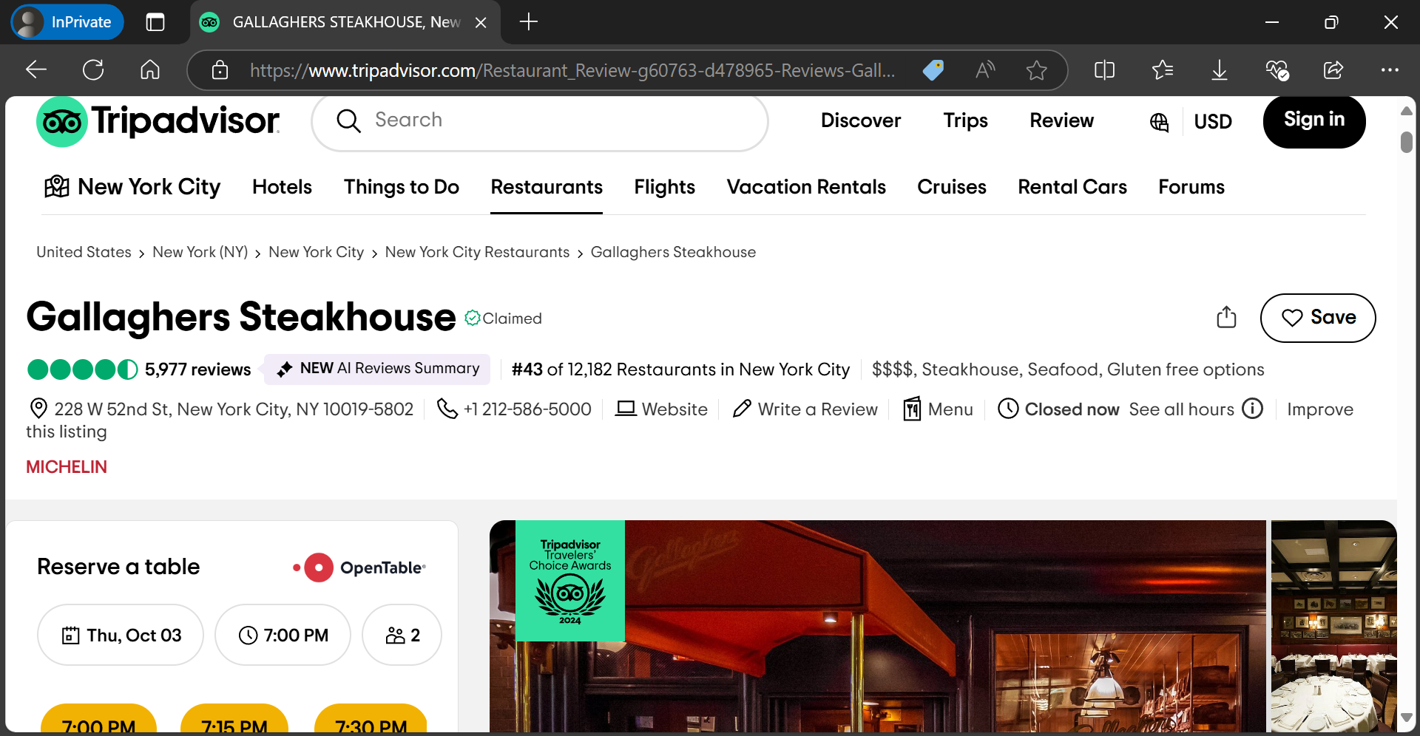Click the location pin beside the address
Viewport: 1420px width, 736px height.
pyautogui.click(x=37, y=408)
